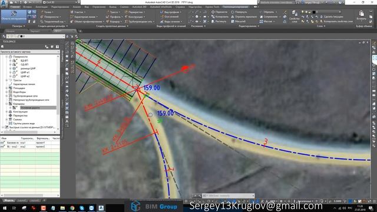This screenshot has width=377, height=212.
Task: Expand the Палитры (Palettes) panel title
Action: tap(18, 26)
